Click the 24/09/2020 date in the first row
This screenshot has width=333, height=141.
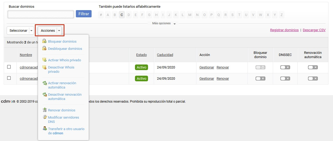(x=166, y=67)
